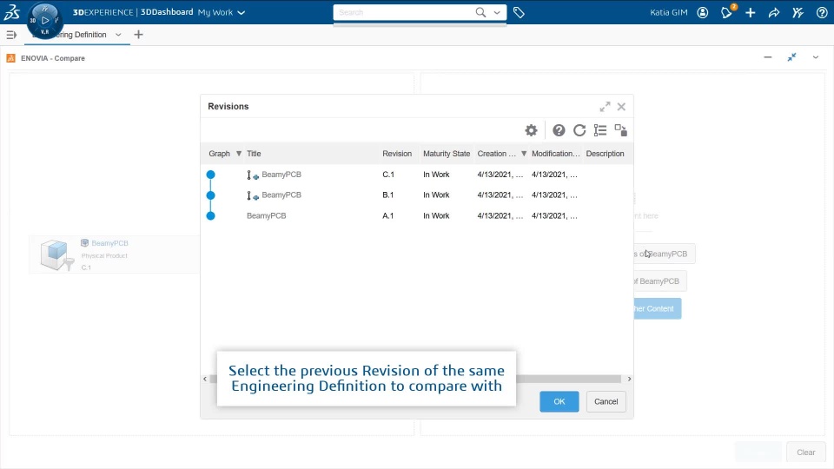The width and height of the screenshot is (834, 469).
Task: Cancel the Revisions dialog
Action: coord(606,401)
